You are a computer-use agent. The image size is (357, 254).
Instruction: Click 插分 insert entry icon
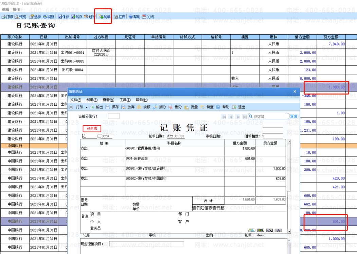159,107
